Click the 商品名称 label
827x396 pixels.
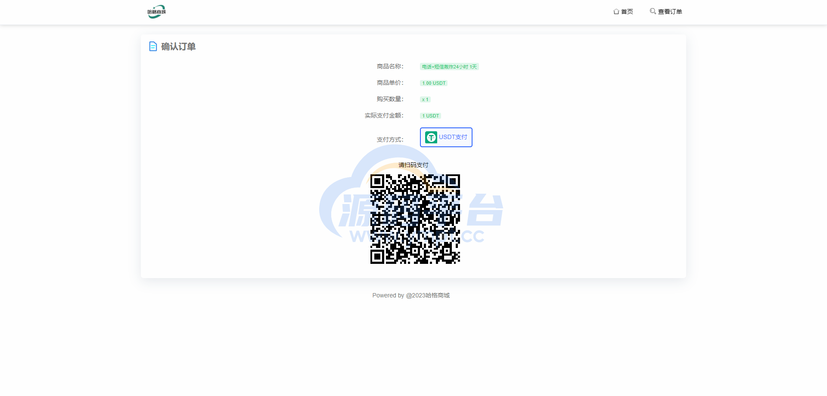[x=390, y=66]
